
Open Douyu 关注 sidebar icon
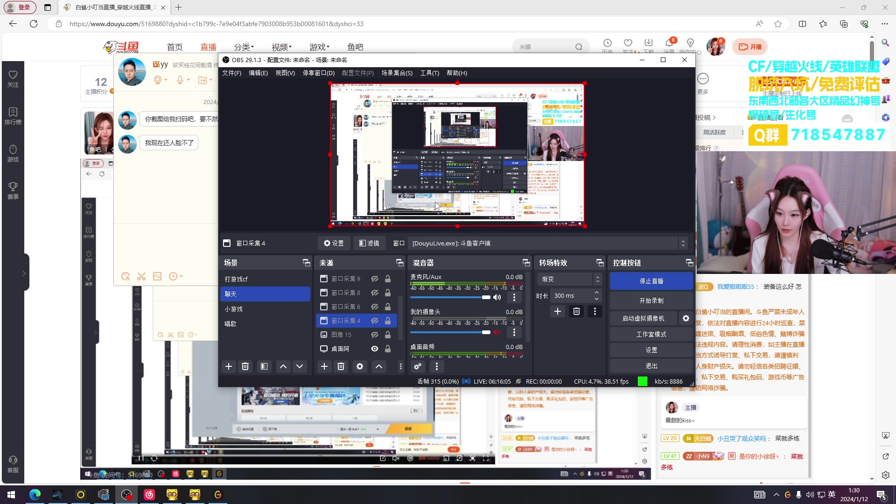pyautogui.click(x=13, y=78)
